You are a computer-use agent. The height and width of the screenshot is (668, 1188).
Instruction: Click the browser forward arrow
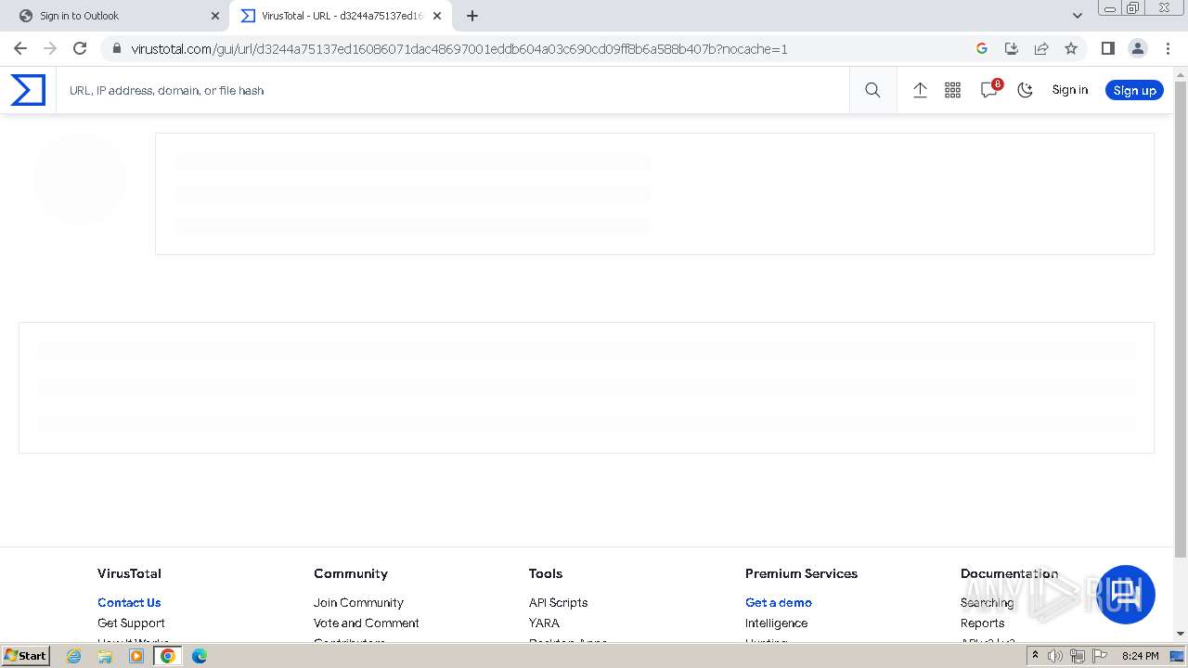50,48
